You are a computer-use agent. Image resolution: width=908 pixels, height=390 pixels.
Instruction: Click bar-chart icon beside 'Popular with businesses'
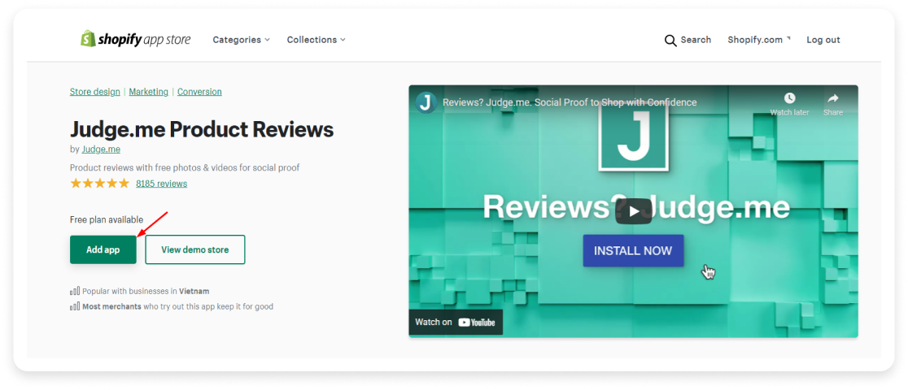[75, 291]
